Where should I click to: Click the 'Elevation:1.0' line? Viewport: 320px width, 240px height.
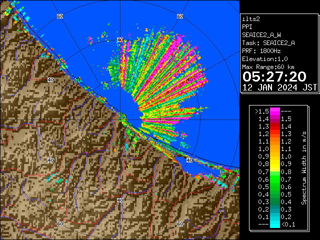click(x=265, y=59)
